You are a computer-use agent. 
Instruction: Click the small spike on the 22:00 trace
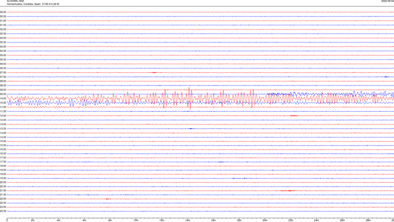pyautogui.click(x=107, y=199)
